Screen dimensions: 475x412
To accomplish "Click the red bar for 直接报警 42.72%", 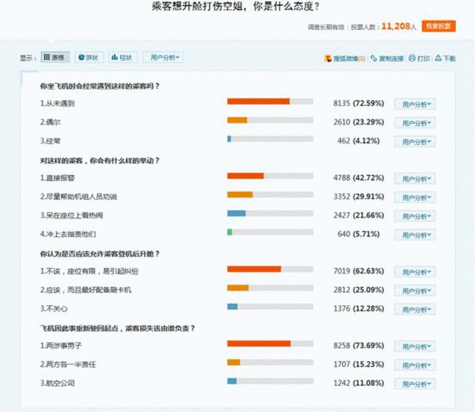I will [x=245, y=176].
